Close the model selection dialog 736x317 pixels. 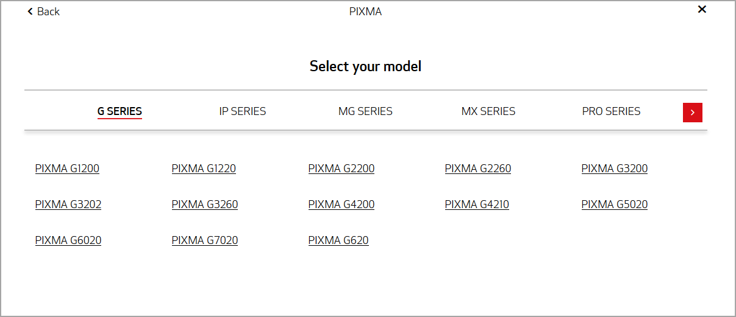click(x=702, y=9)
